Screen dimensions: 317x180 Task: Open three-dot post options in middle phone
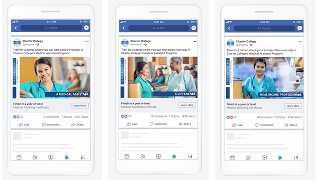coord(194,41)
